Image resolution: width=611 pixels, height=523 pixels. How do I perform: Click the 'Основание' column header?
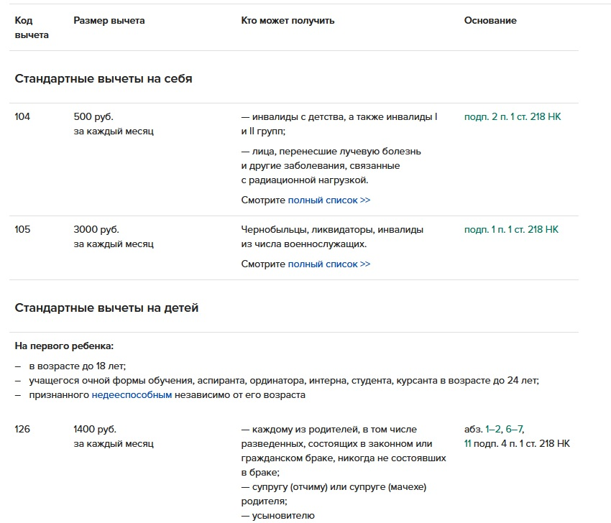click(x=490, y=21)
